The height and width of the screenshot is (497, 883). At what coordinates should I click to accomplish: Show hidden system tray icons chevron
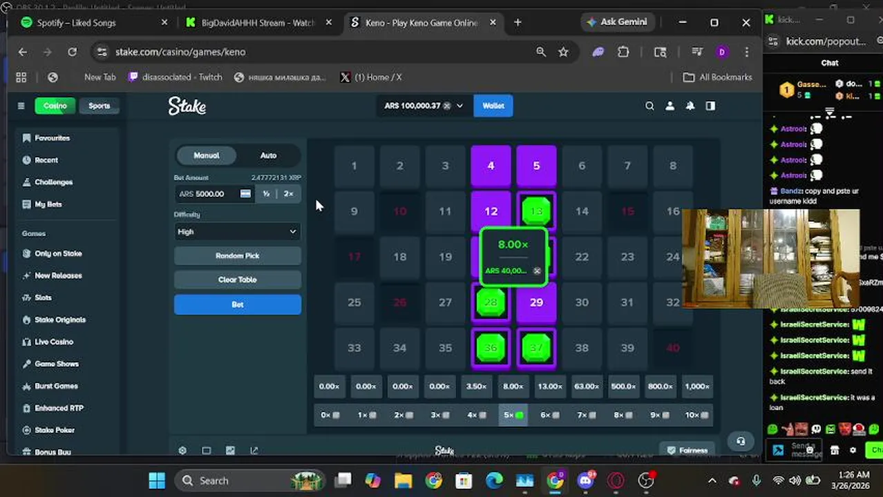click(712, 480)
